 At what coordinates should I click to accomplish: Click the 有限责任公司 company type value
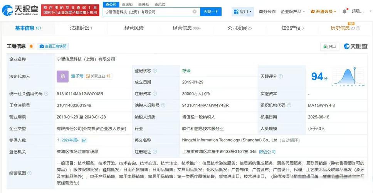[91, 129]
